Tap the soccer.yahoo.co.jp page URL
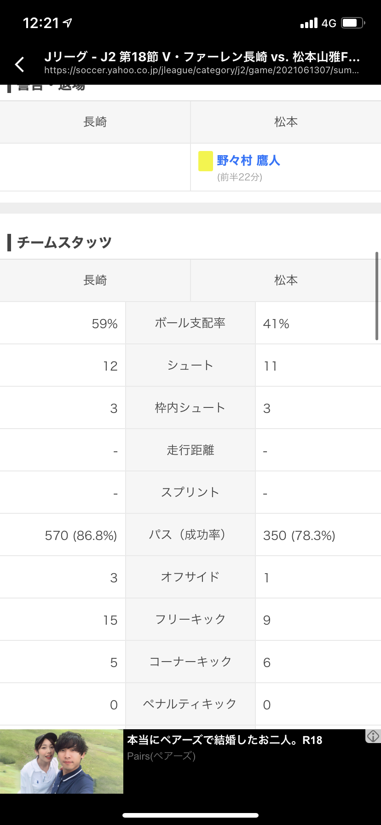 coord(202,70)
